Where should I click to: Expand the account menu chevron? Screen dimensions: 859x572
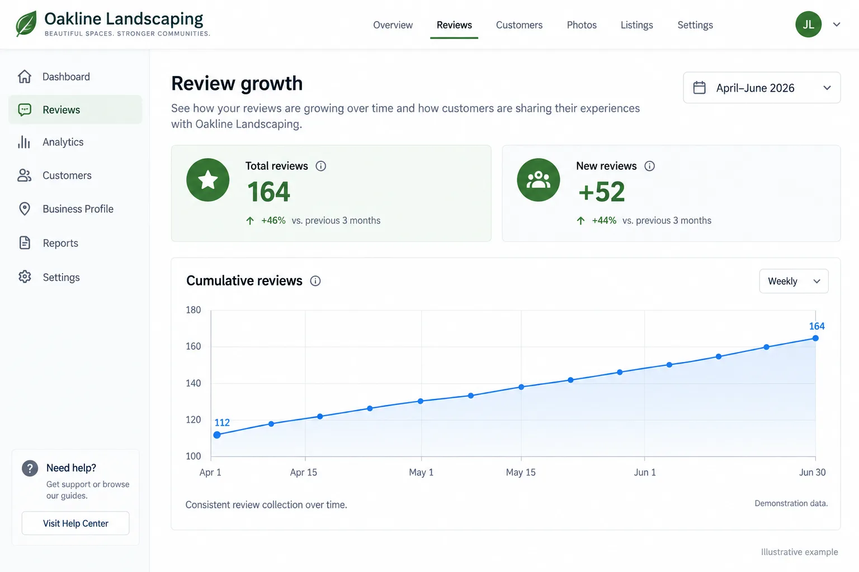click(x=837, y=25)
